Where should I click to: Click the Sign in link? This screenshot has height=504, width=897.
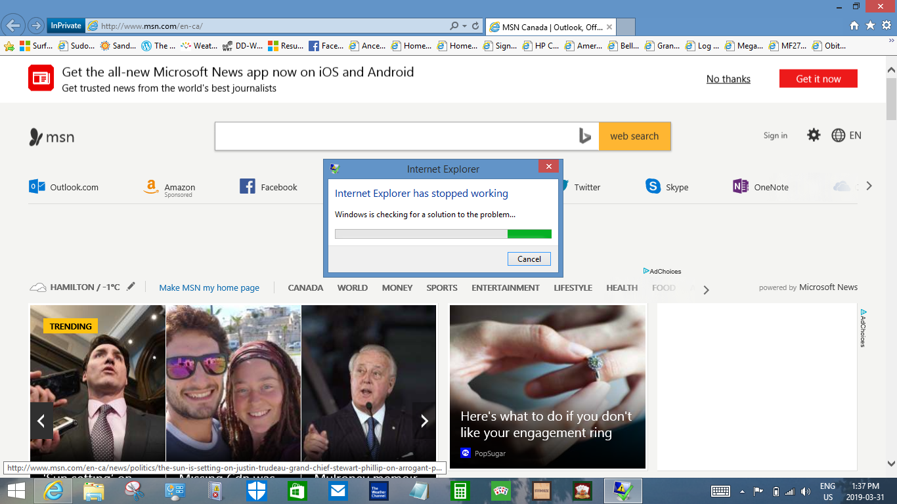click(776, 135)
